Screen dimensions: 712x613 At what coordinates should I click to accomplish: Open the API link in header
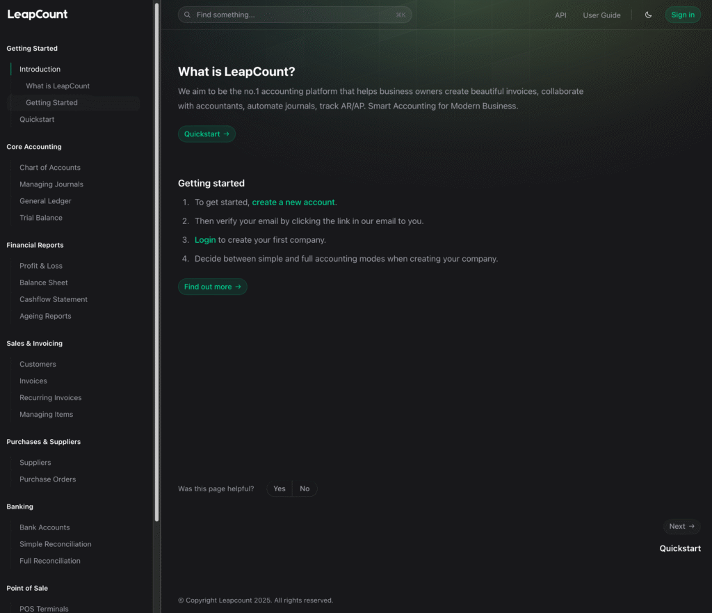[x=560, y=15]
